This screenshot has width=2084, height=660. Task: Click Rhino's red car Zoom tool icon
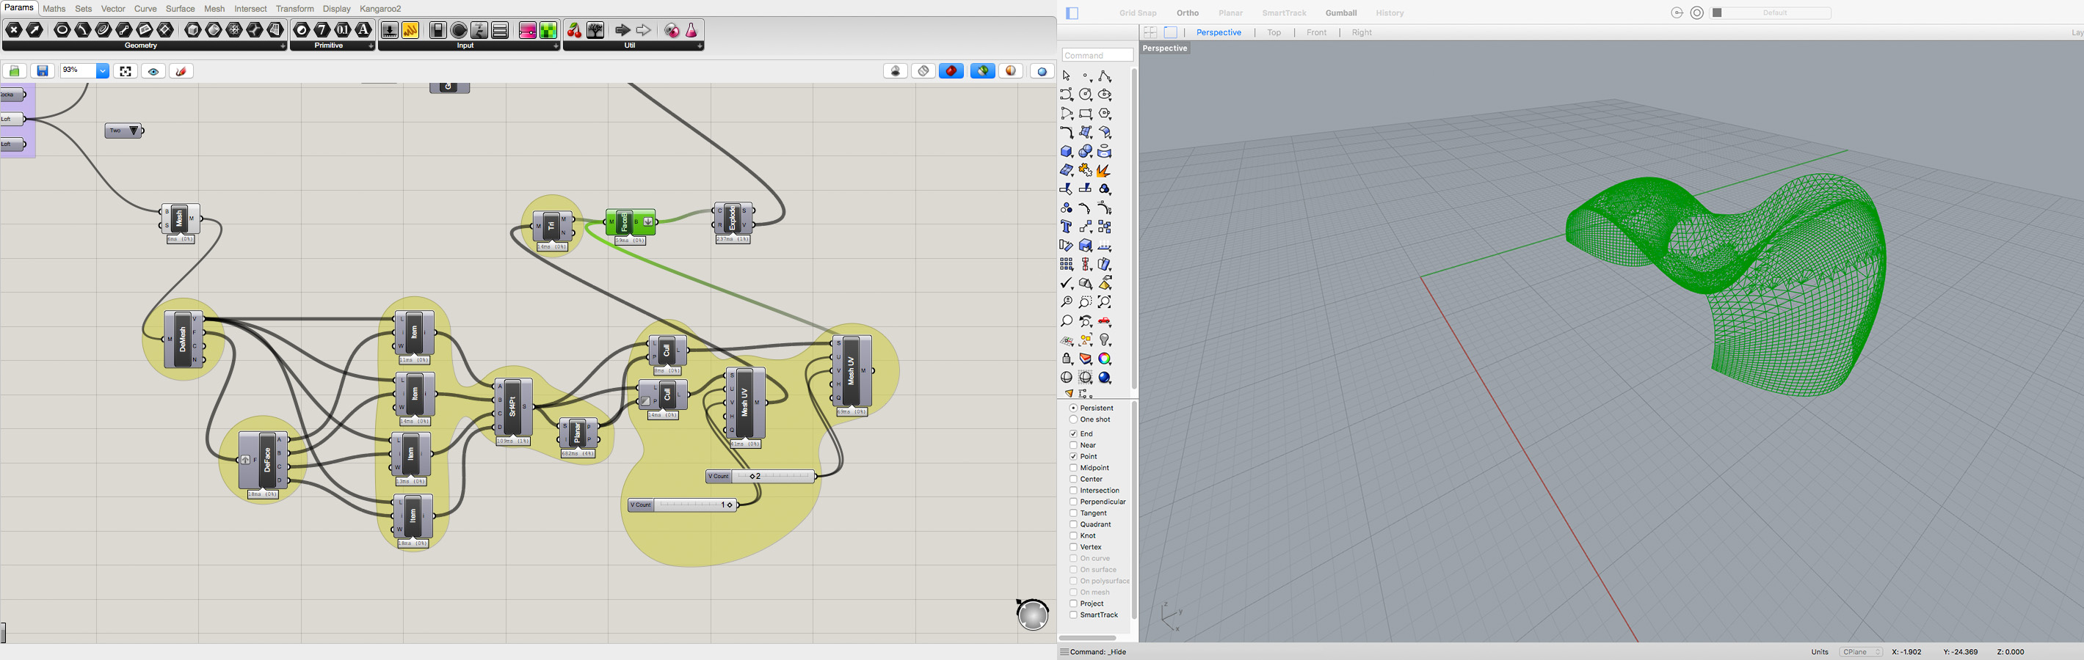pyautogui.click(x=1105, y=321)
